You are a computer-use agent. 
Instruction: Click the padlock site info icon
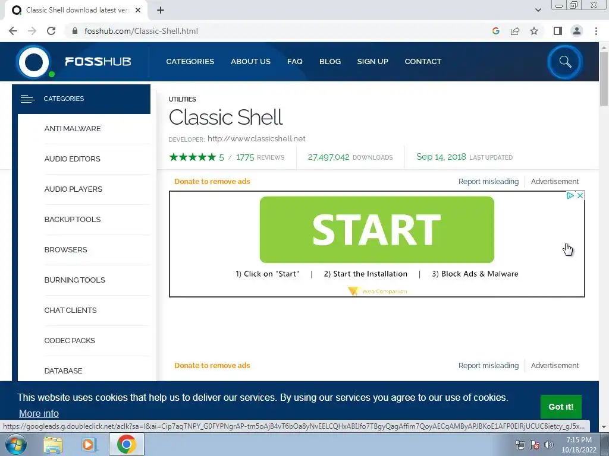point(75,31)
